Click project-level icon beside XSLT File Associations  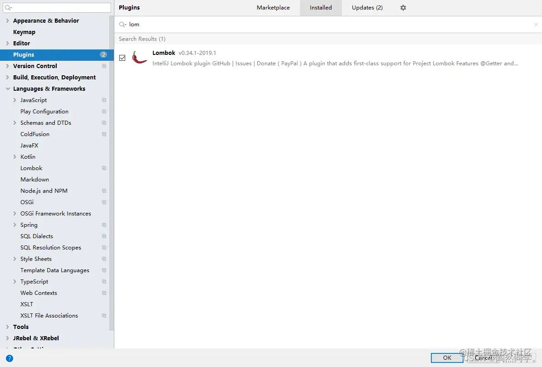[x=104, y=316]
